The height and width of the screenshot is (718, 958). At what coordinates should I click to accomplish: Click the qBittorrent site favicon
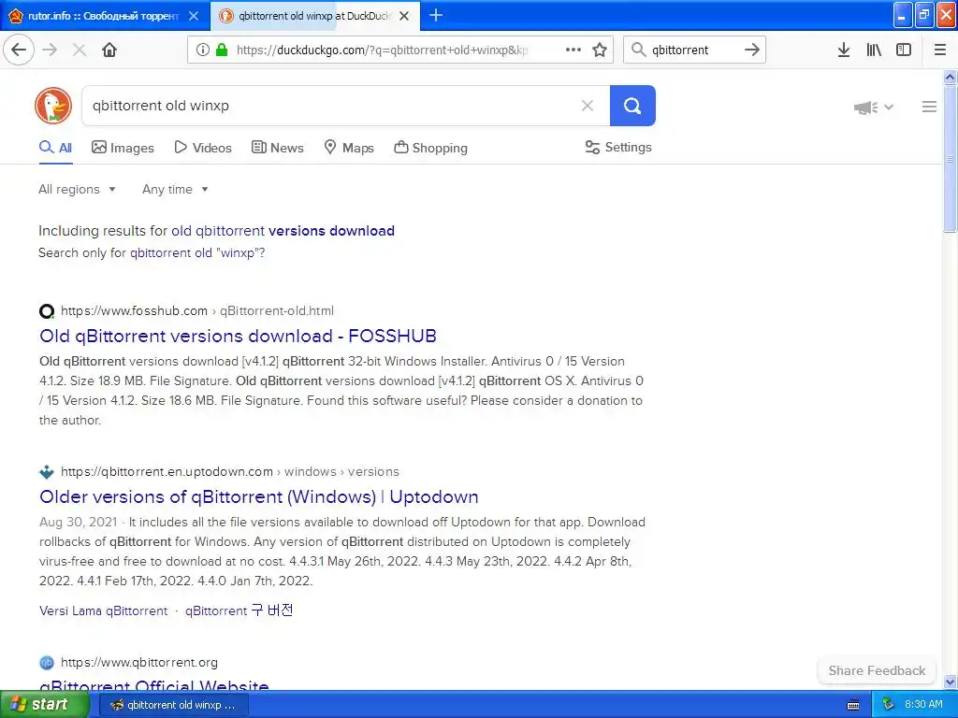tap(47, 663)
